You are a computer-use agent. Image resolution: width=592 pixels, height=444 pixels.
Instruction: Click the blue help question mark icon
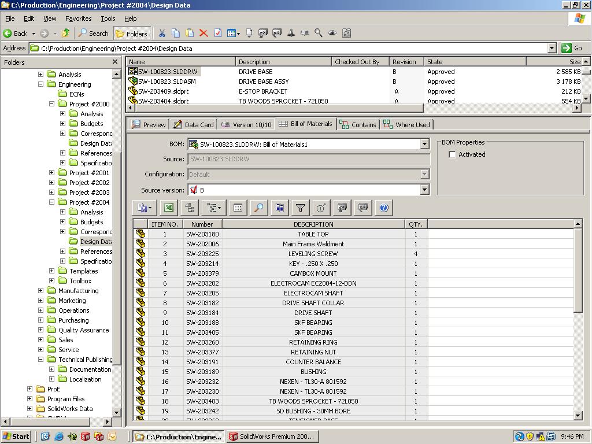384,208
